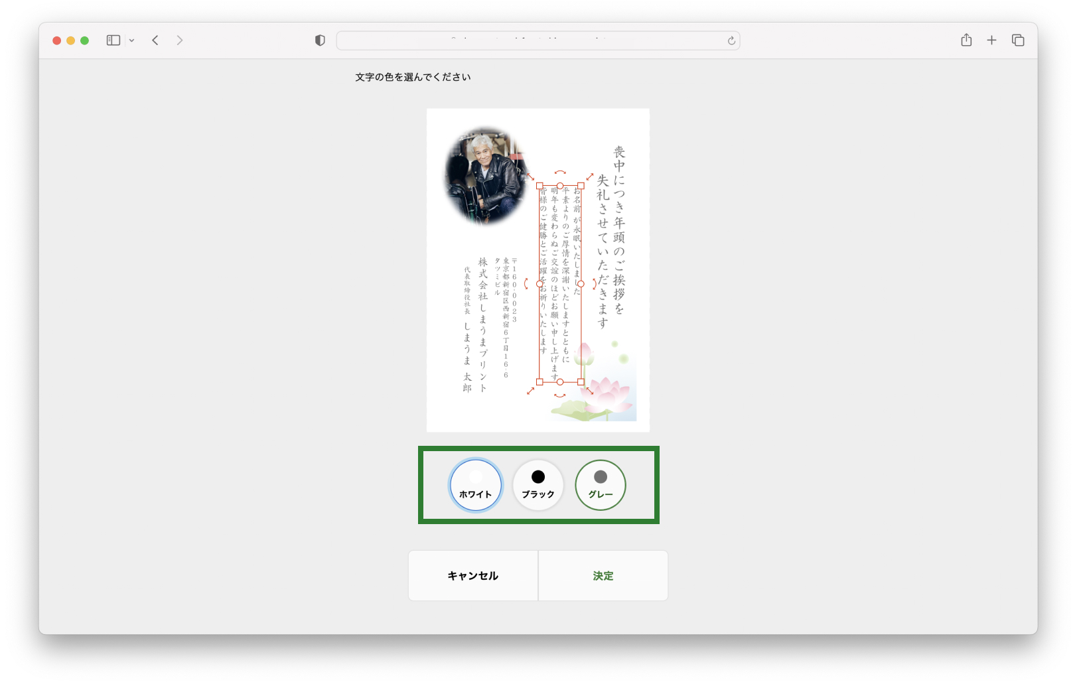Screen dimensions: 1077x682
Task: Expand the sidebar dropdown chevron
Action: (132, 40)
